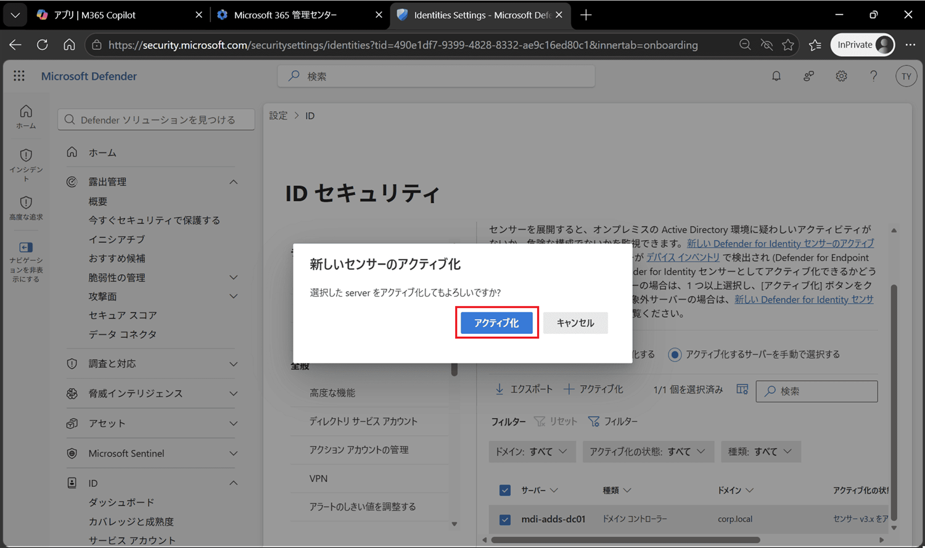Open the community people icon in header

click(x=808, y=76)
